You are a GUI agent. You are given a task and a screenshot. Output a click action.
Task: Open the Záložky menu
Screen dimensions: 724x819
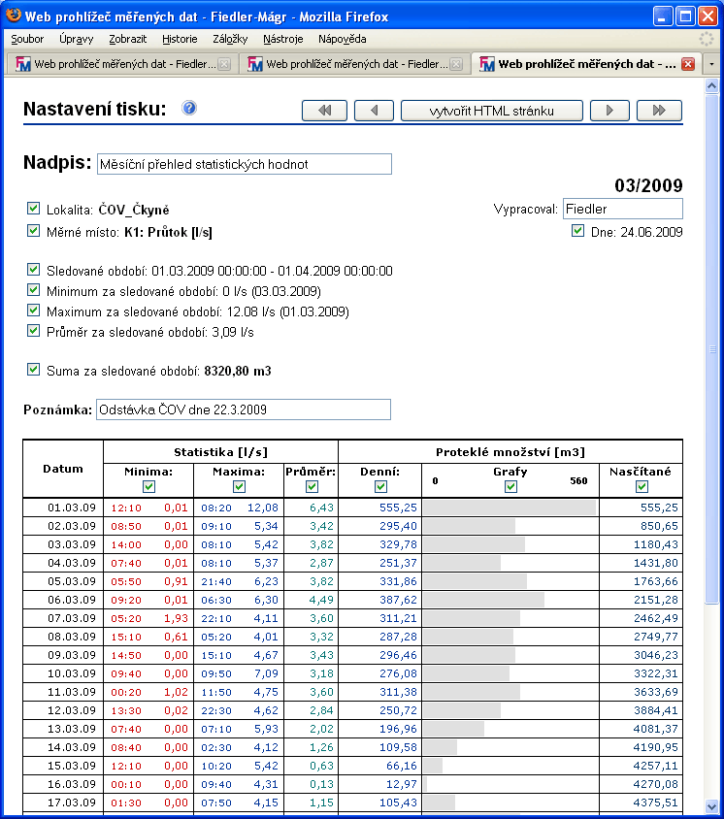230,39
